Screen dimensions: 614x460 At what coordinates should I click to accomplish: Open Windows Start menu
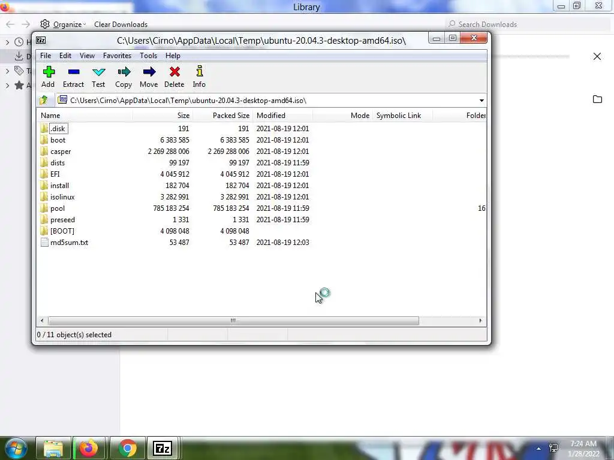[x=16, y=448]
